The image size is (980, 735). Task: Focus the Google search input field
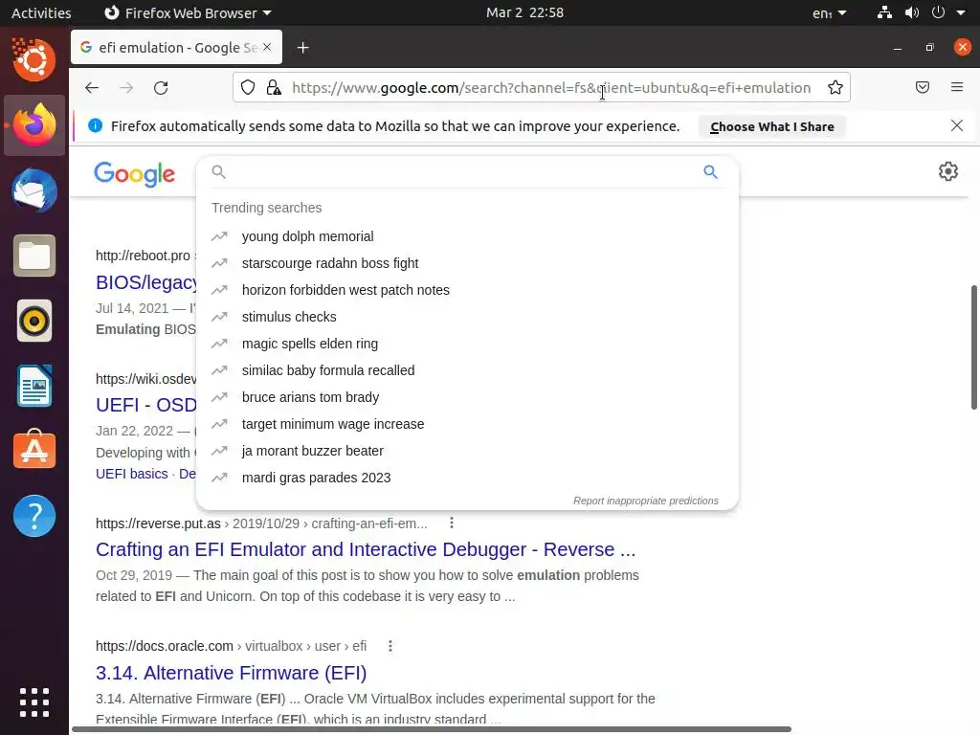tap(462, 172)
